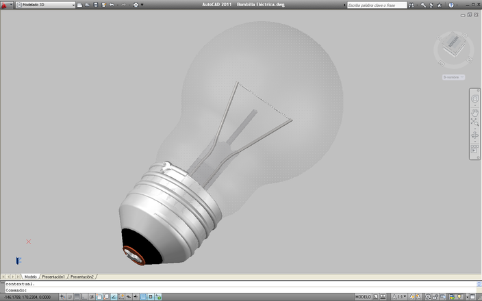Click the Workspace Switching gear icon
Screen dimensions: 482x301
pos(428,297)
